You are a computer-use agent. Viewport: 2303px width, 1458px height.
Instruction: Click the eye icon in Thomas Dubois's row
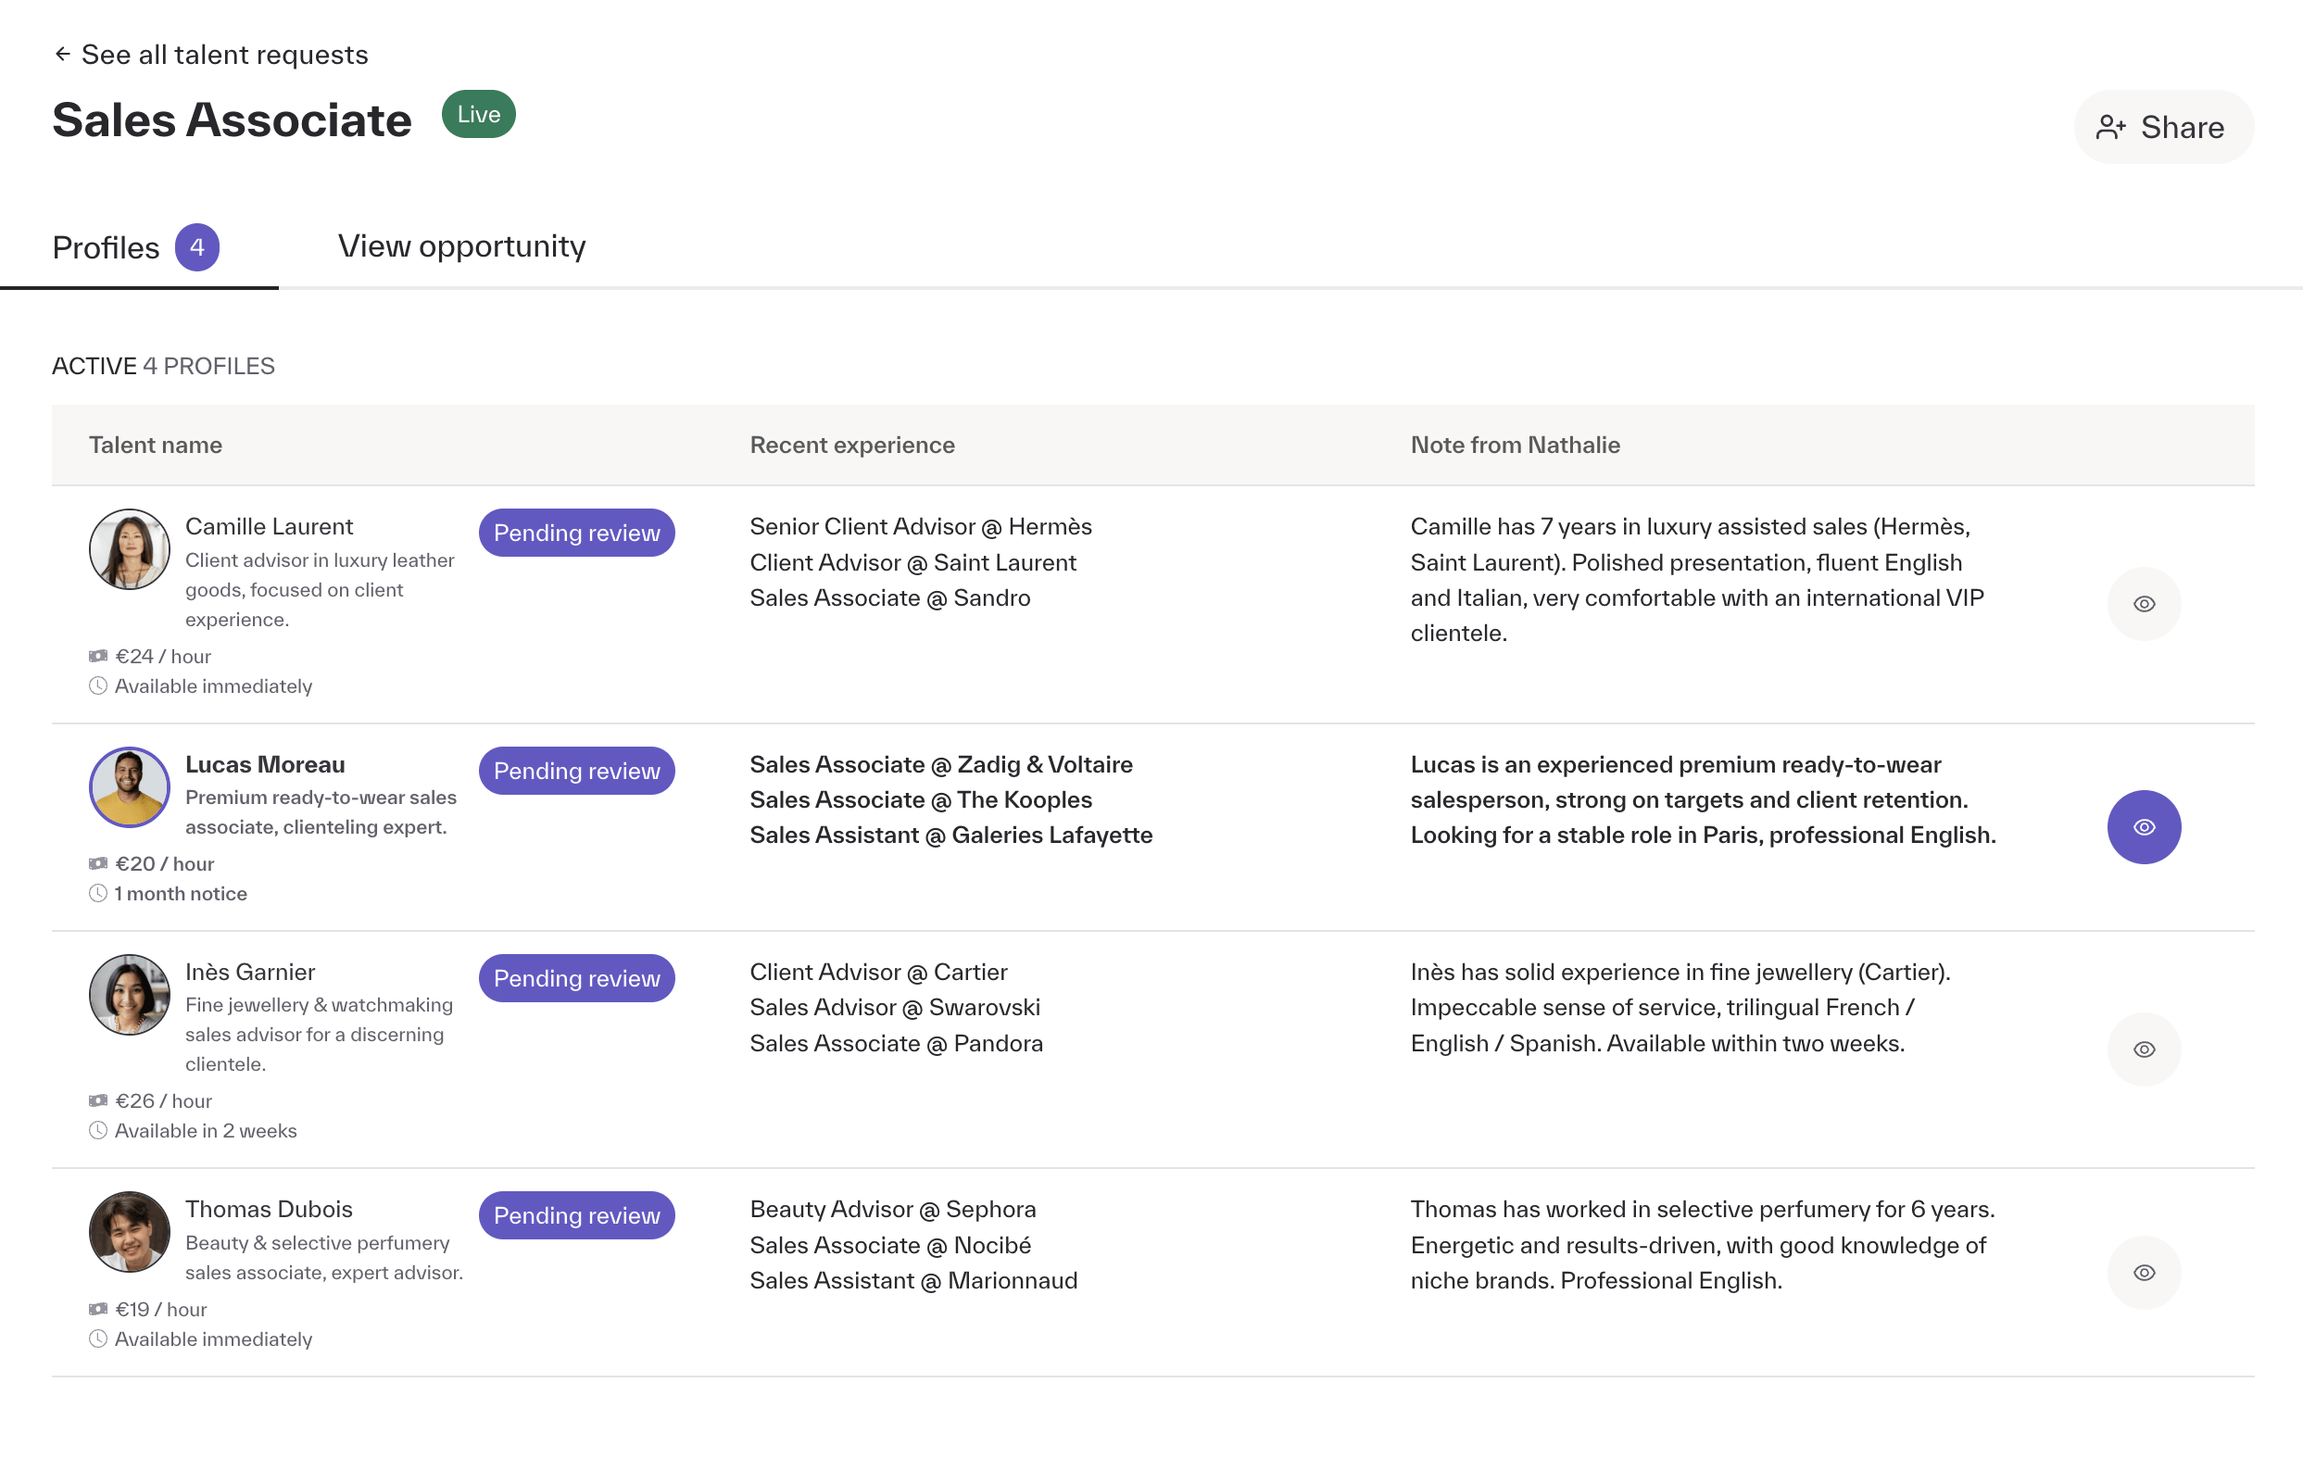coord(2144,1273)
